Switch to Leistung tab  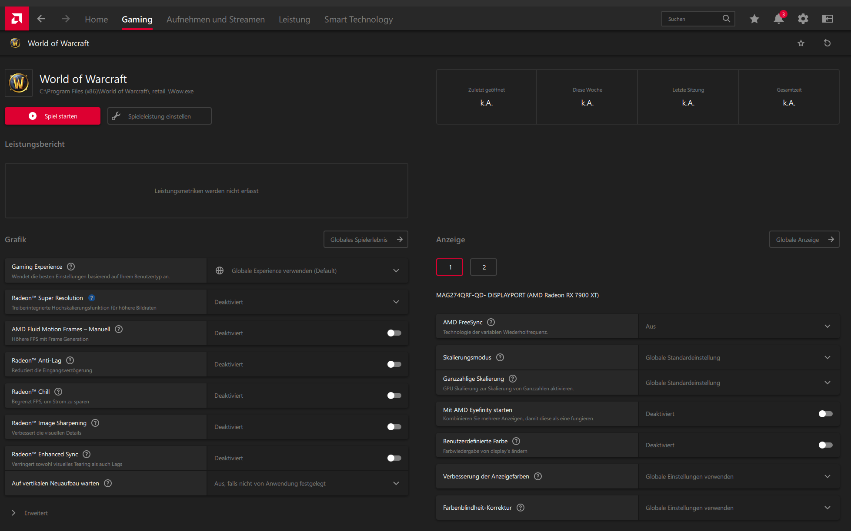(294, 20)
